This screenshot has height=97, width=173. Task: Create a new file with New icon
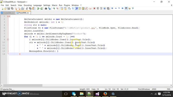(x=2, y=8)
